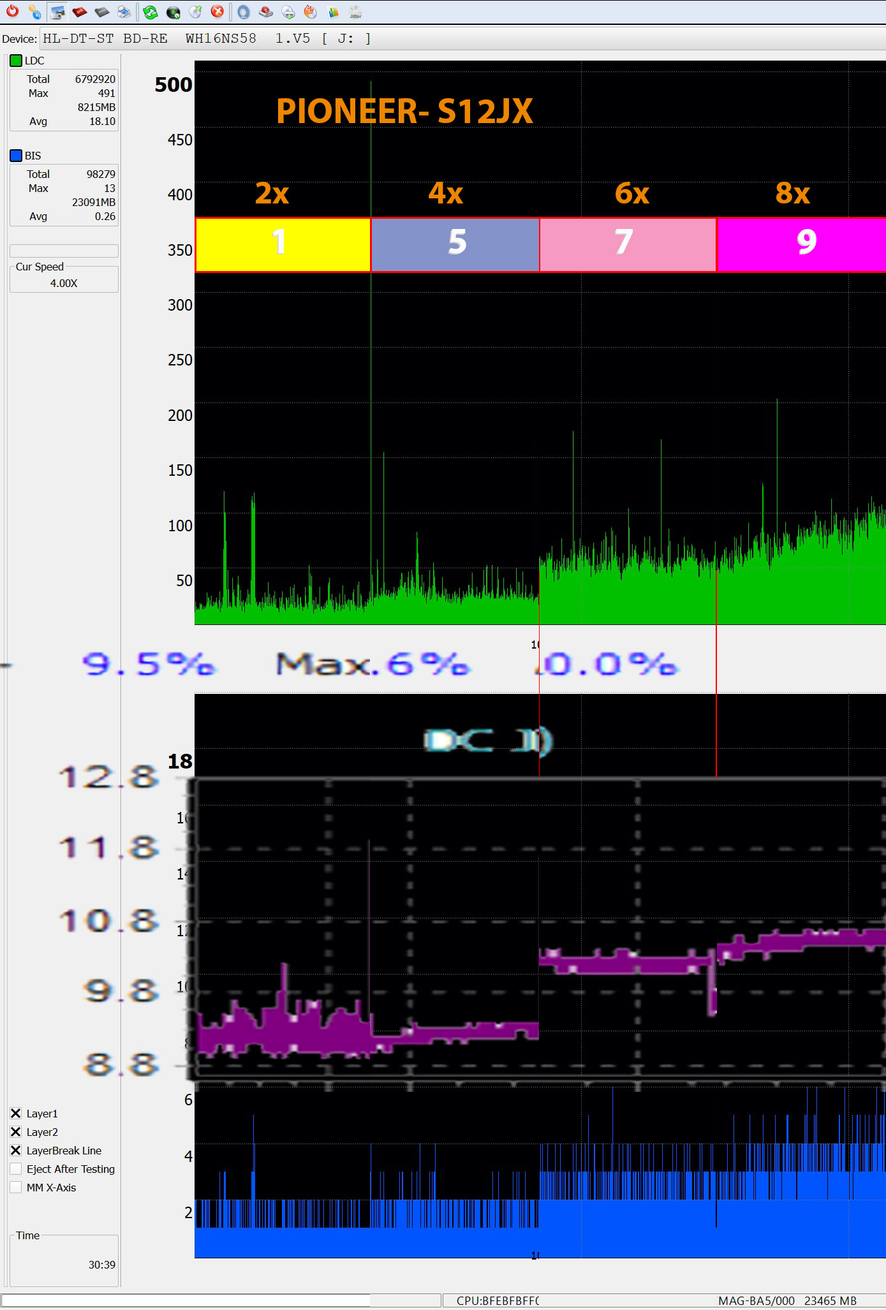The image size is (886, 1310).
Task: Click the Jitter disc icon
Action: point(356,11)
